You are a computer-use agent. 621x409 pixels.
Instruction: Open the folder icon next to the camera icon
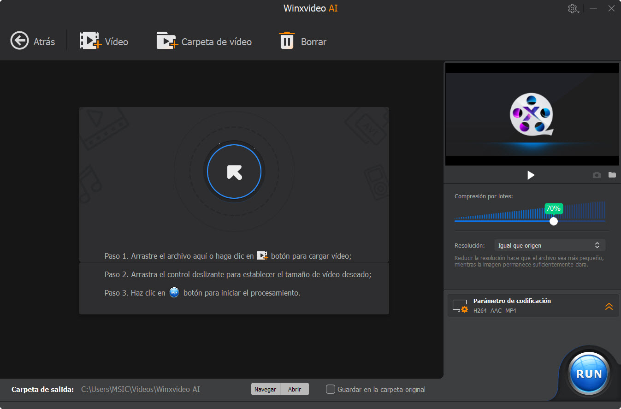(x=612, y=175)
